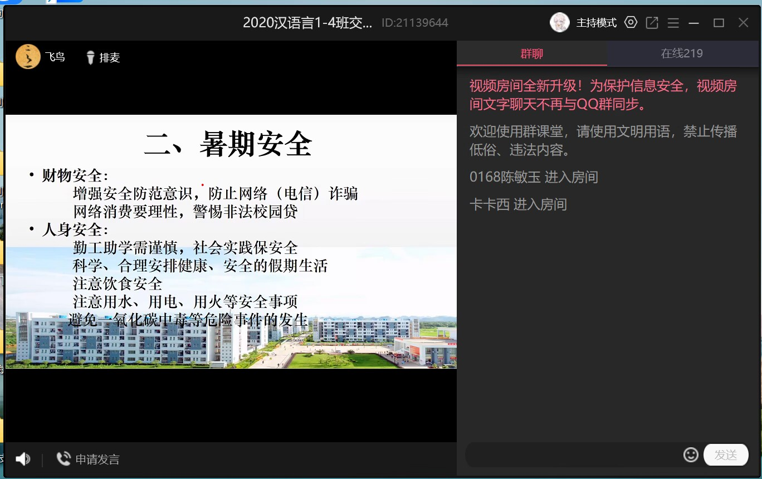Expand the three-line hamburger menu
The height and width of the screenshot is (479, 762).
click(673, 23)
